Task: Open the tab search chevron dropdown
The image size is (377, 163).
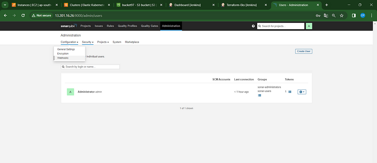Action: [5, 5]
